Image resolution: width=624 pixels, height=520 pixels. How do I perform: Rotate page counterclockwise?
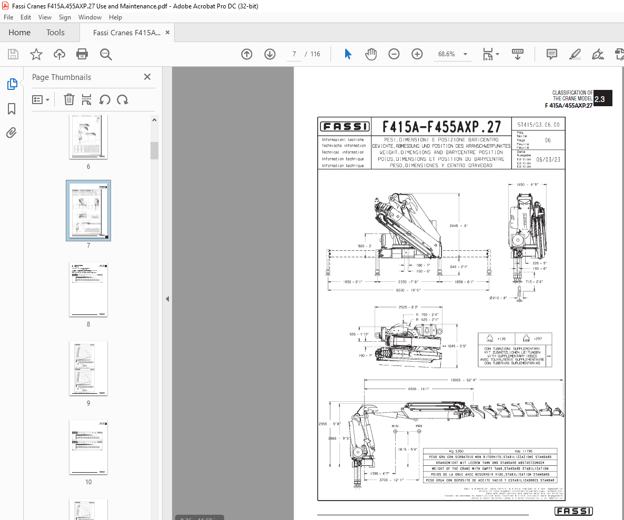(x=105, y=99)
